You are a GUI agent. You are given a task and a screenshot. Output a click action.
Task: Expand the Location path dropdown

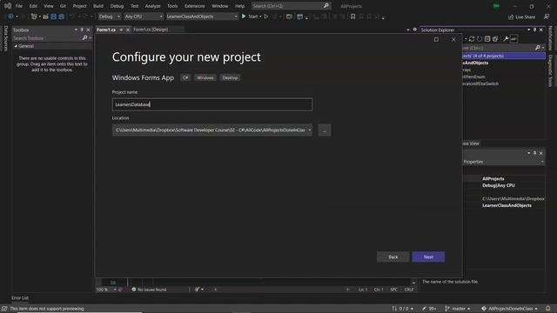(310, 130)
